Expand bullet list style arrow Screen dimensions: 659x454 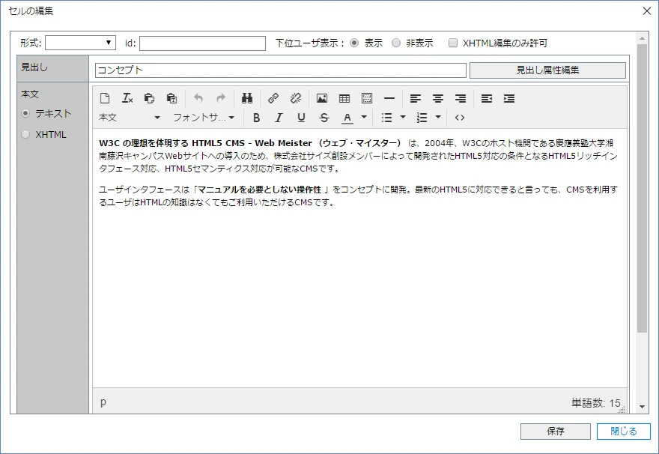pos(403,118)
